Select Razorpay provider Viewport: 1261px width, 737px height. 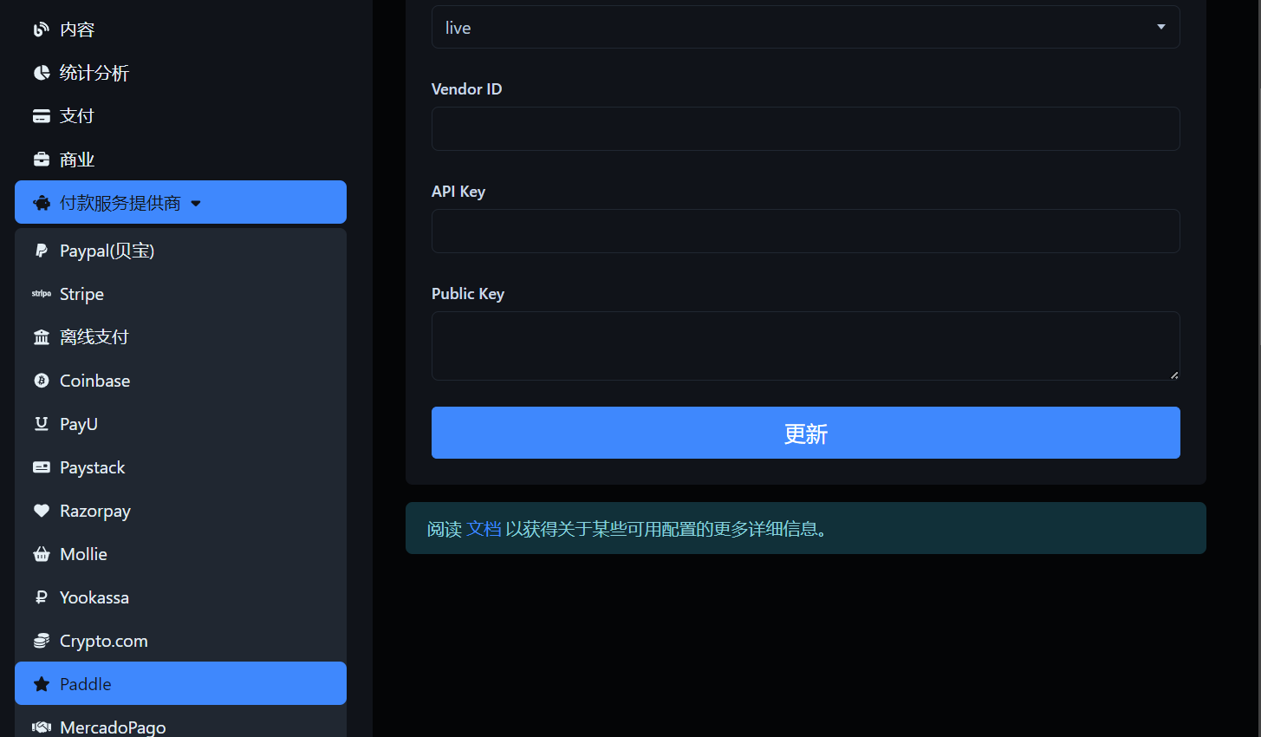click(x=180, y=511)
